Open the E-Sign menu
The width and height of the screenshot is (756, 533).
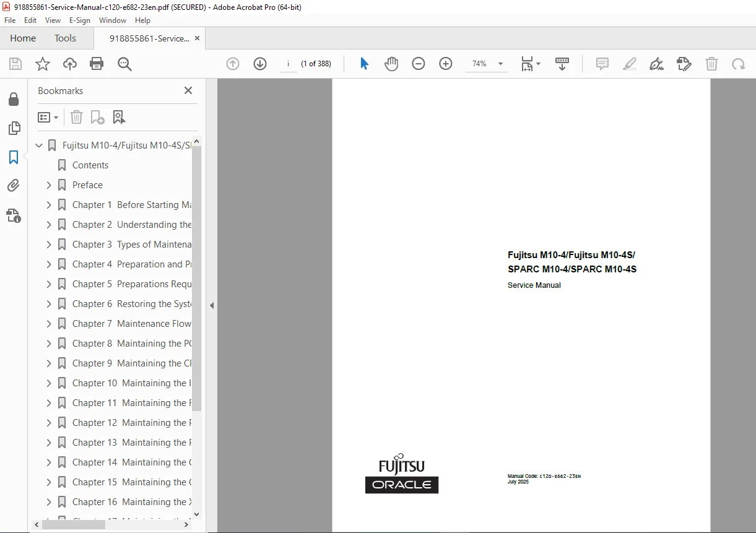tap(80, 20)
